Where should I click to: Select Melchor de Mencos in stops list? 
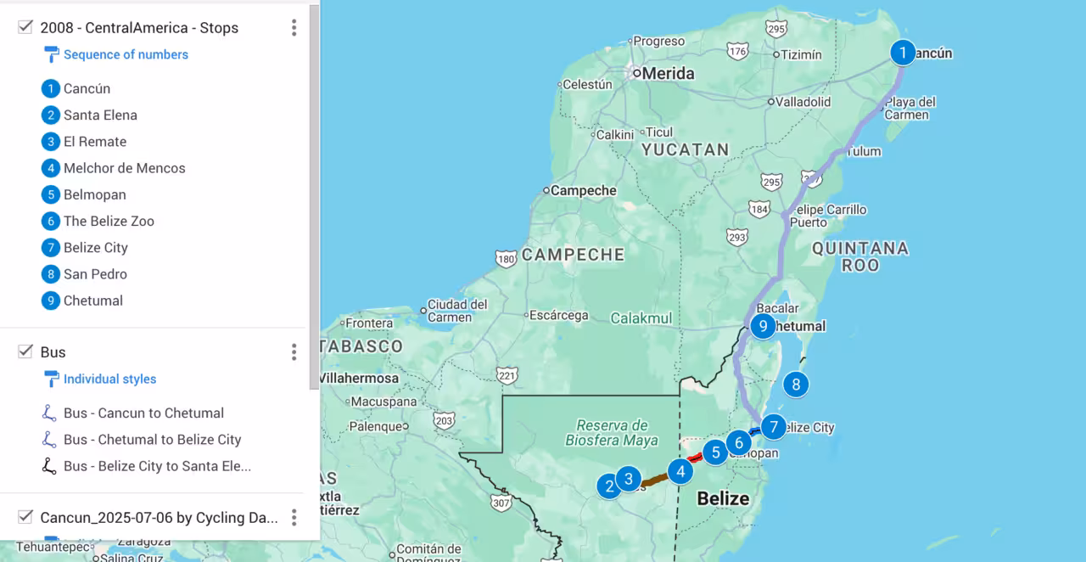click(x=124, y=168)
